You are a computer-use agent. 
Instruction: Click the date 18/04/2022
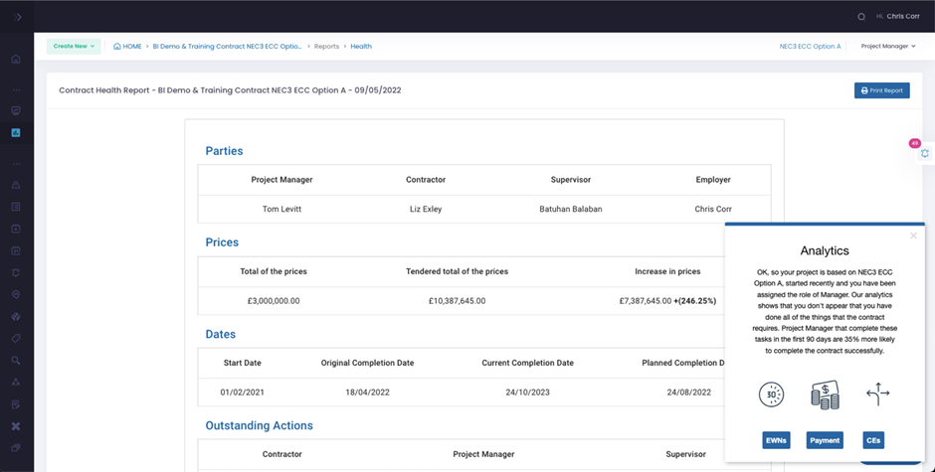click(x=367, y=393)
